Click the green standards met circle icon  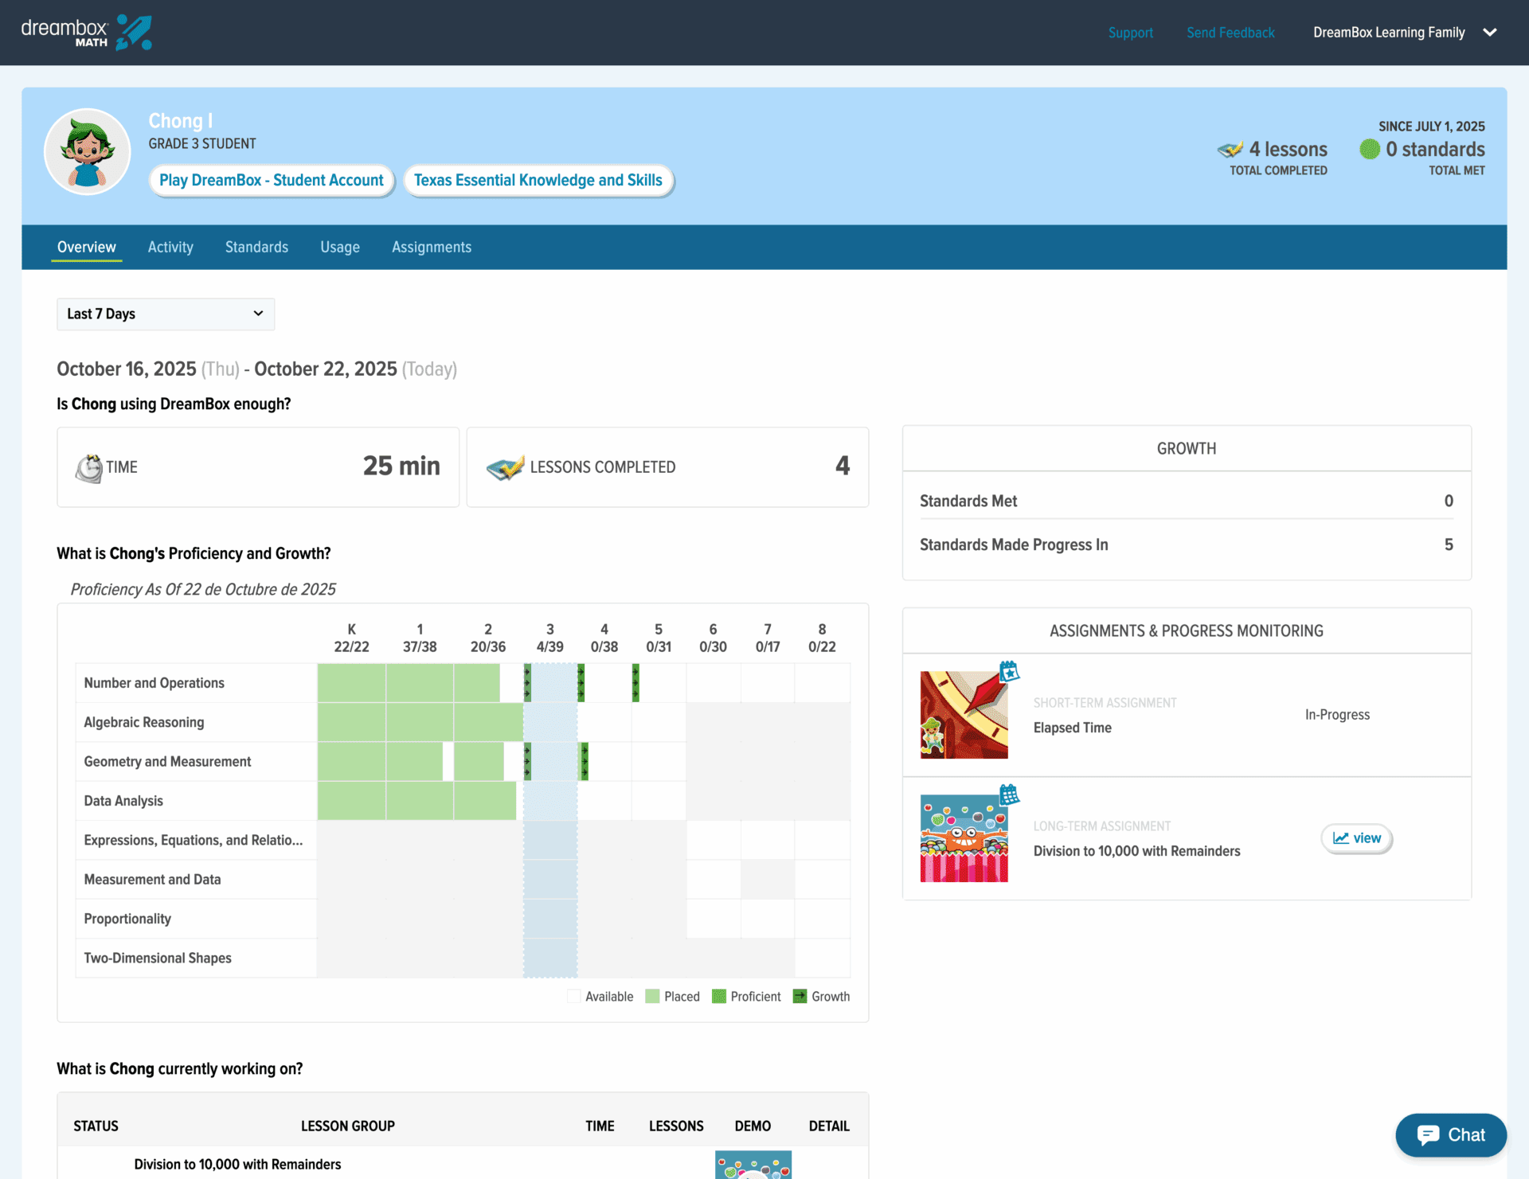[1369, 149]
